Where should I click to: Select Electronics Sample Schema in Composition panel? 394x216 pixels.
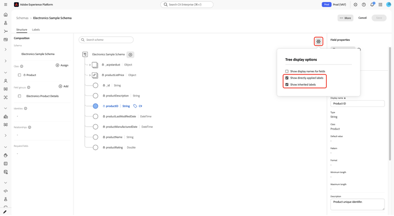[38, 54]
